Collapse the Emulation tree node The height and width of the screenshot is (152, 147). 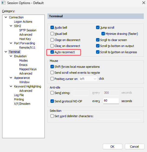click(11, 56)
